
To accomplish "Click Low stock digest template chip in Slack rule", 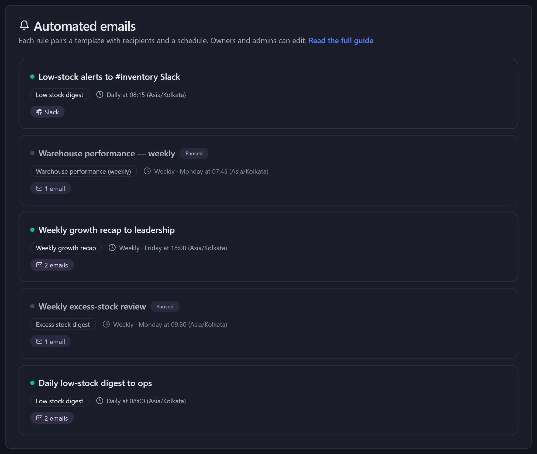I will 60,95.
